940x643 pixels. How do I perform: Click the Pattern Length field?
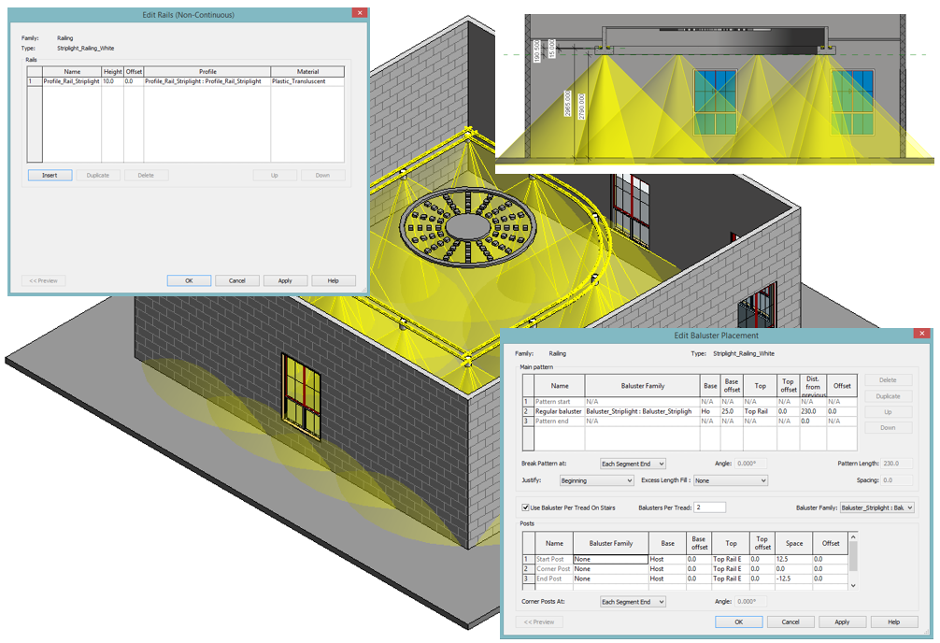[x=897, y=464]
